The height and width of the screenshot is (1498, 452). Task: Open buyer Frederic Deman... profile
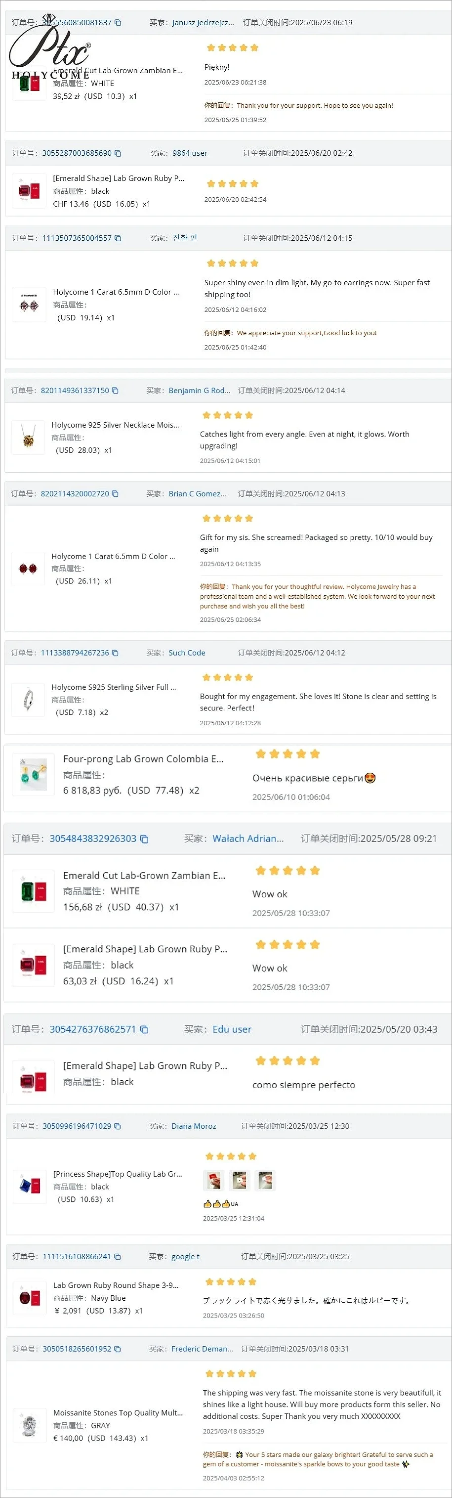202,1349
